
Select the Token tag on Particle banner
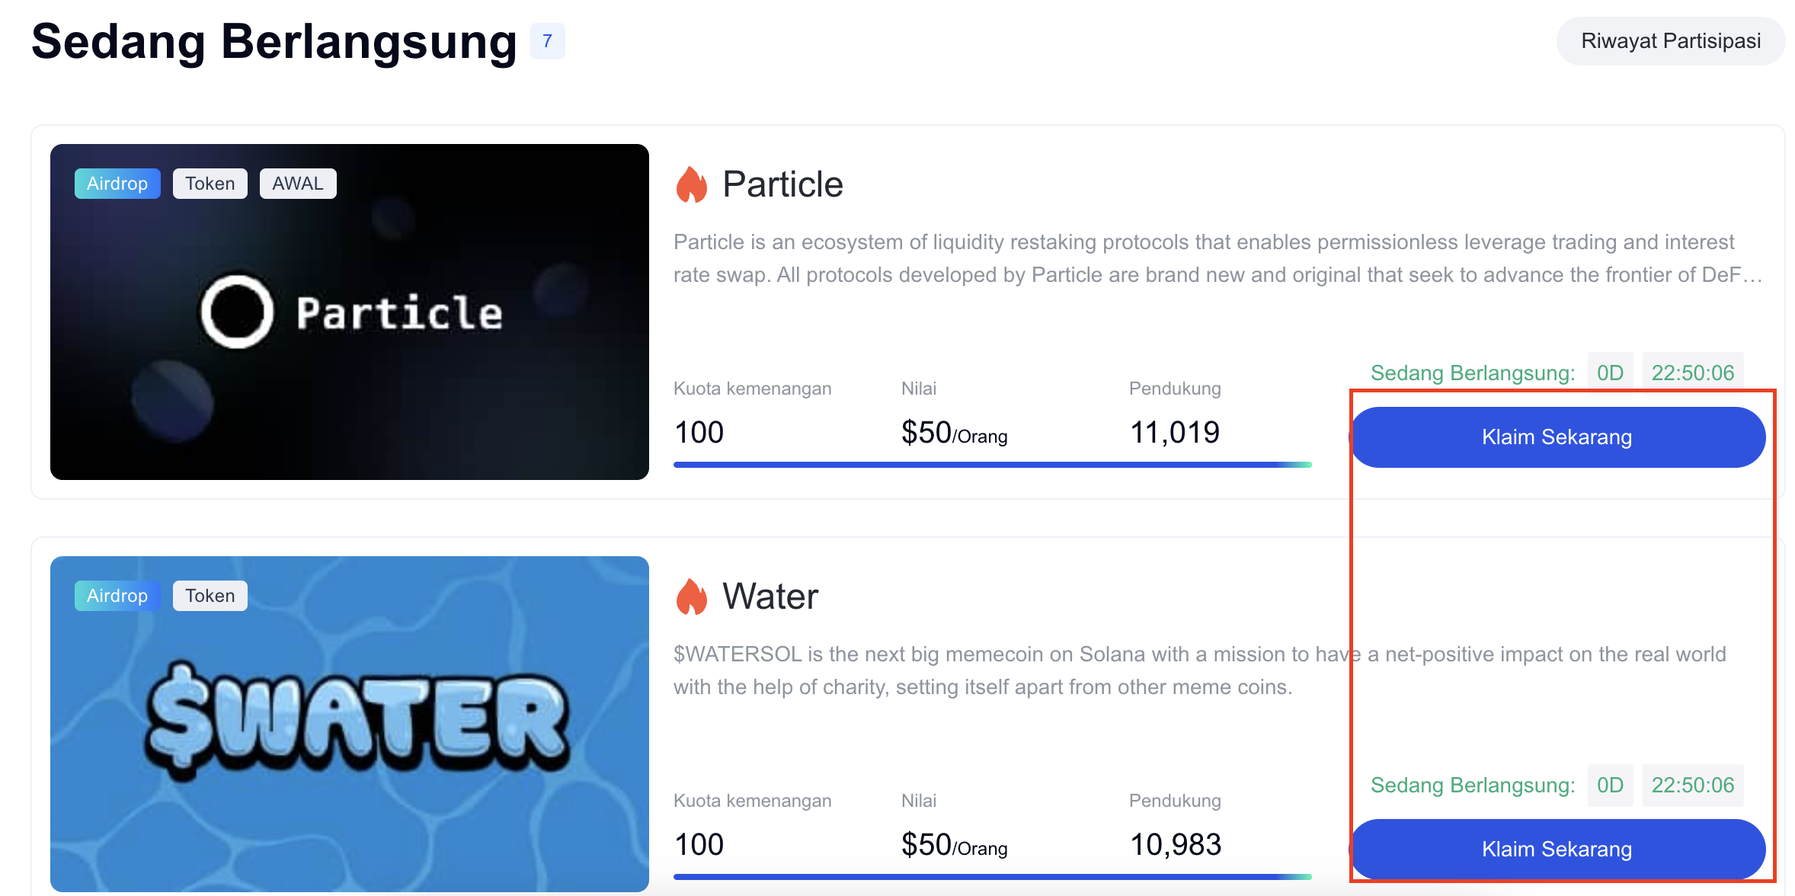(x=210, y=184)
